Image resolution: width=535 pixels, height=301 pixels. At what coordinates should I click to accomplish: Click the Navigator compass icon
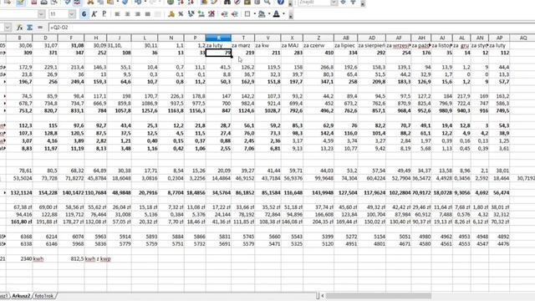tap(237, 2)
